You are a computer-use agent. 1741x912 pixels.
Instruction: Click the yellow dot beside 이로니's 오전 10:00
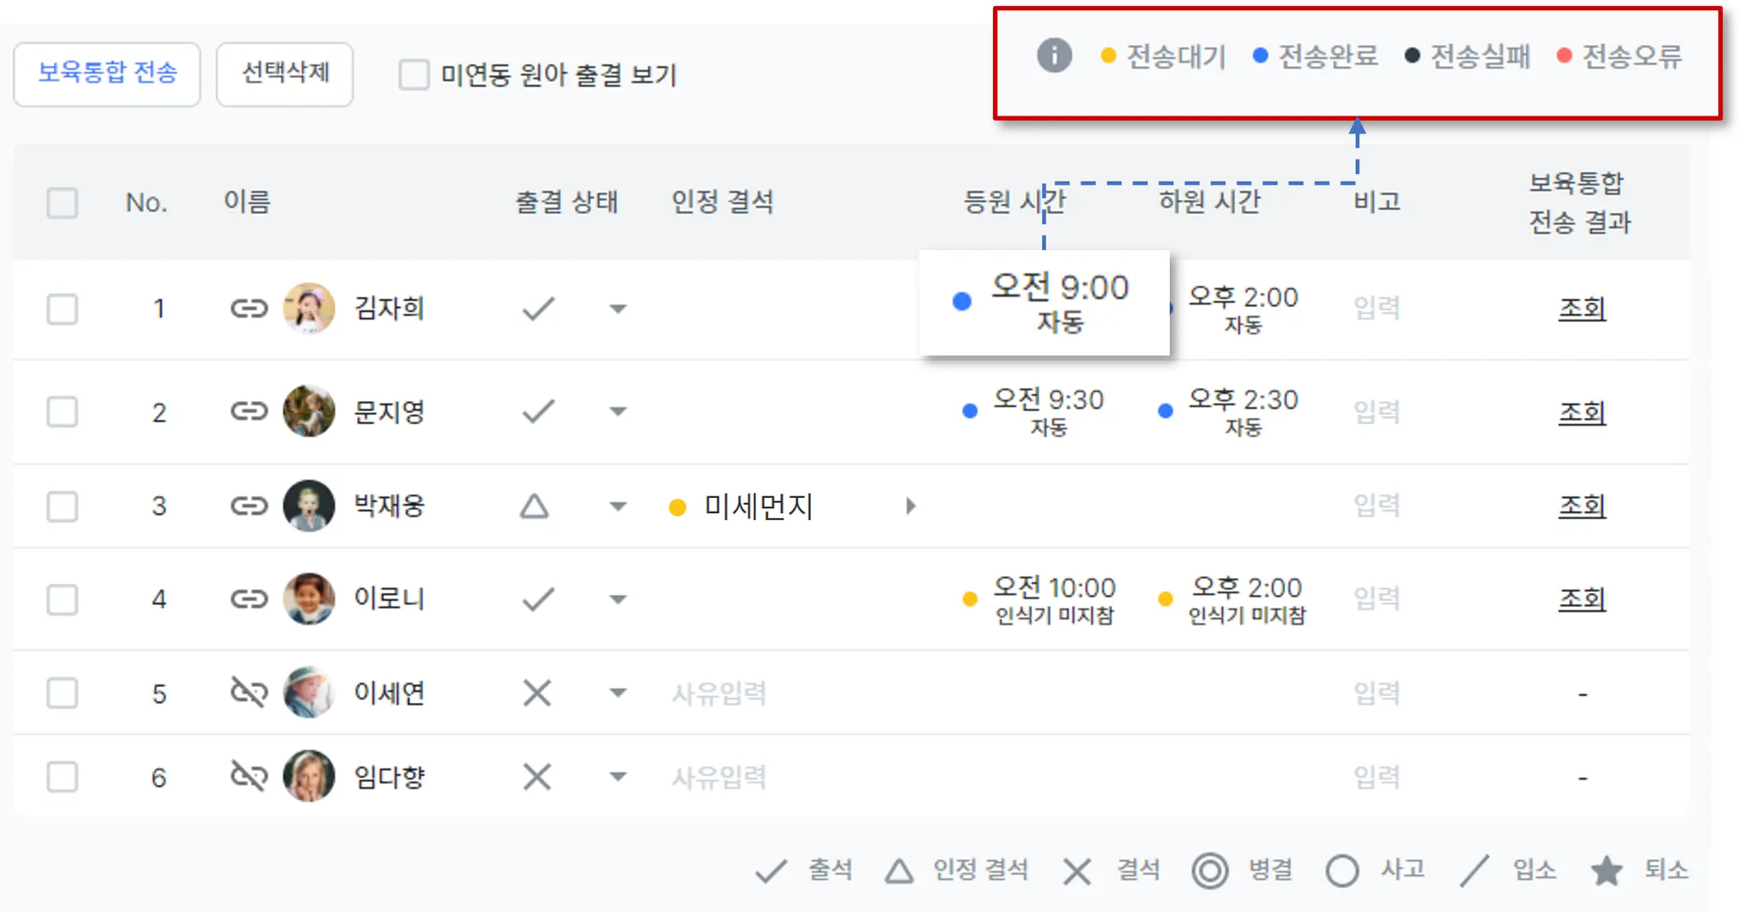point(969,599)
